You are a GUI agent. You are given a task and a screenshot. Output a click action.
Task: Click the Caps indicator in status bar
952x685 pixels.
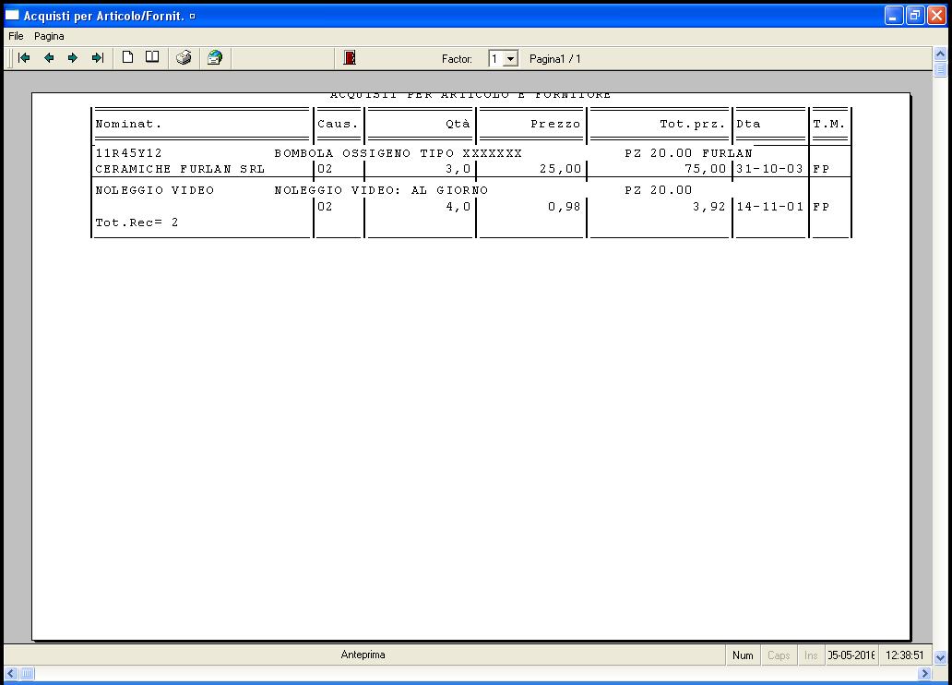click(x=779, y=655)
